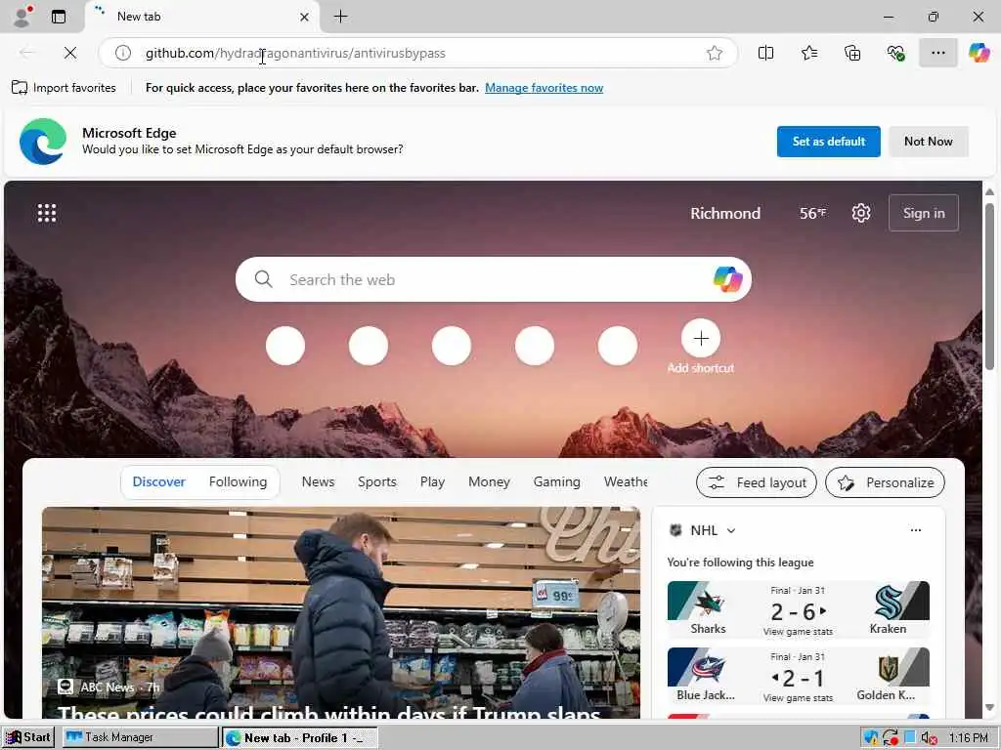Click Import favorites
1001x750 pixels.
coord(64,87)
